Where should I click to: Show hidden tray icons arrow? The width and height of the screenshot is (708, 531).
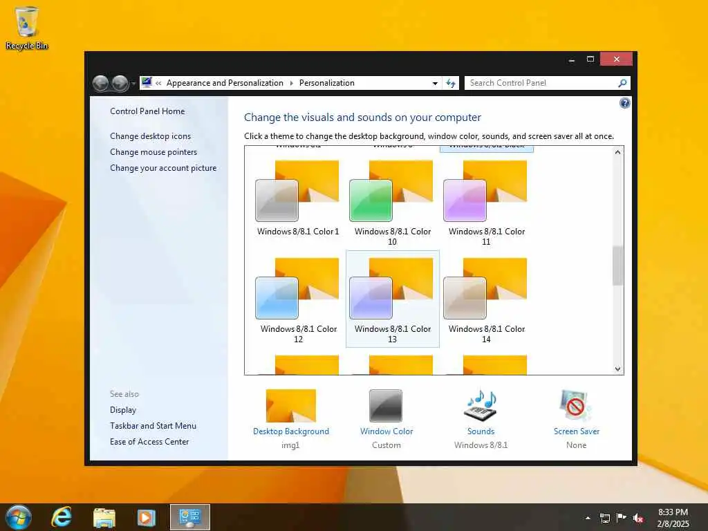(588, 518)
